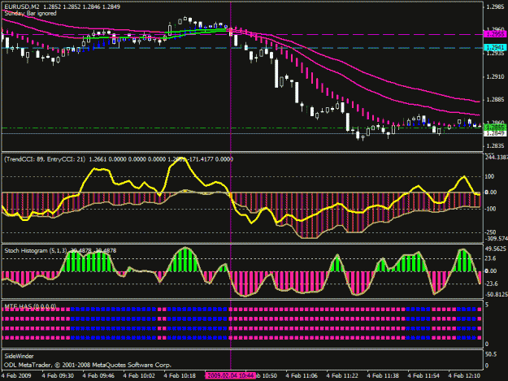The width and height of the screenshot is (508, 381).
Task: Select the cyan 1.2941 price tag
Action: (x=495, y=48)
